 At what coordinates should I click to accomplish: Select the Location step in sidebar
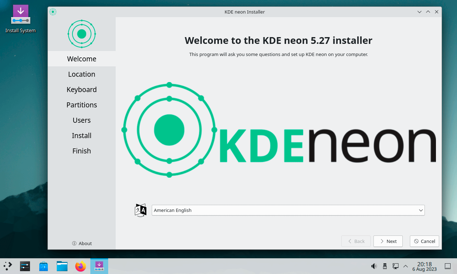click(82, 74)
